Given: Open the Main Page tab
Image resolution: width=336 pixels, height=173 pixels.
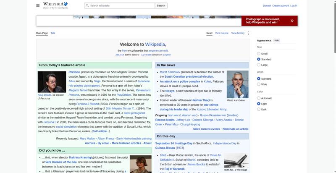Looking at the screenshot, I should [42, 33].
